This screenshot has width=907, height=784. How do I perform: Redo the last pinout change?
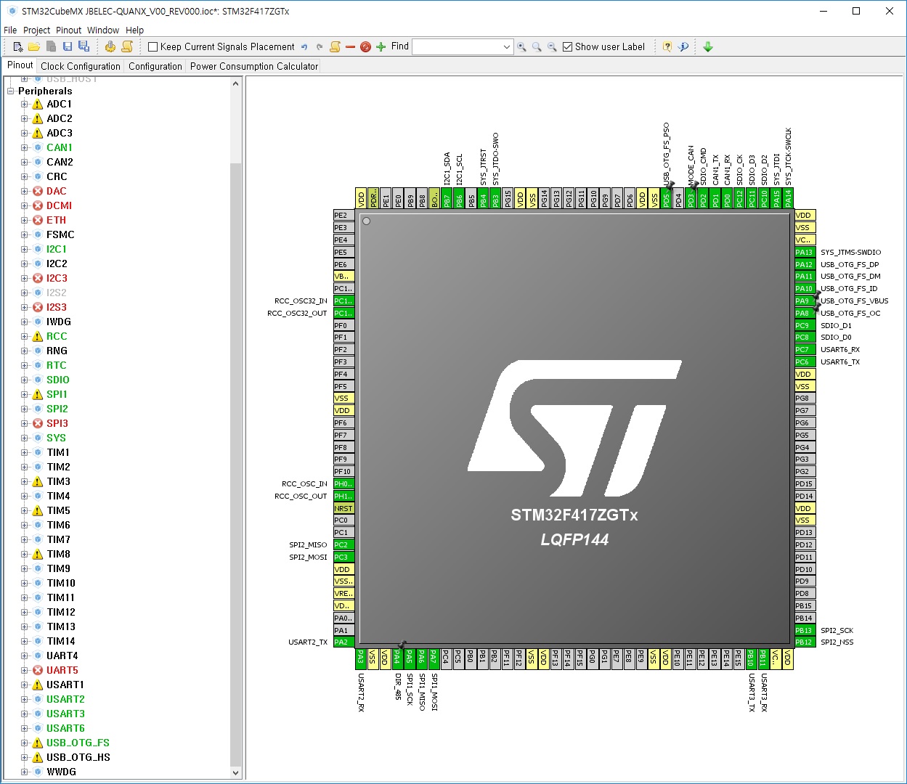pyautogui.click(x=318, y=46)
